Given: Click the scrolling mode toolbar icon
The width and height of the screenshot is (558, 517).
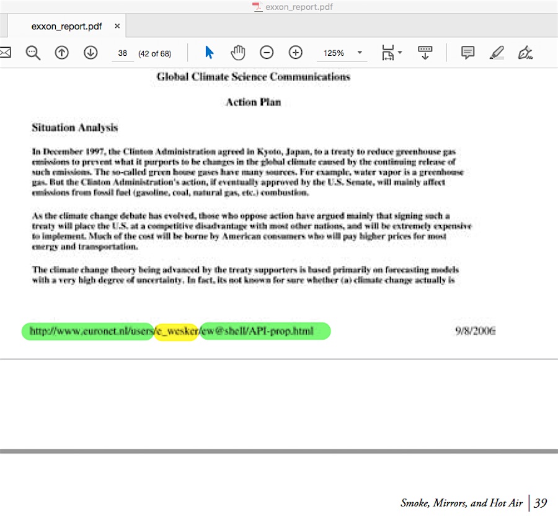Looking at the screenshot, I should [425, 53].
